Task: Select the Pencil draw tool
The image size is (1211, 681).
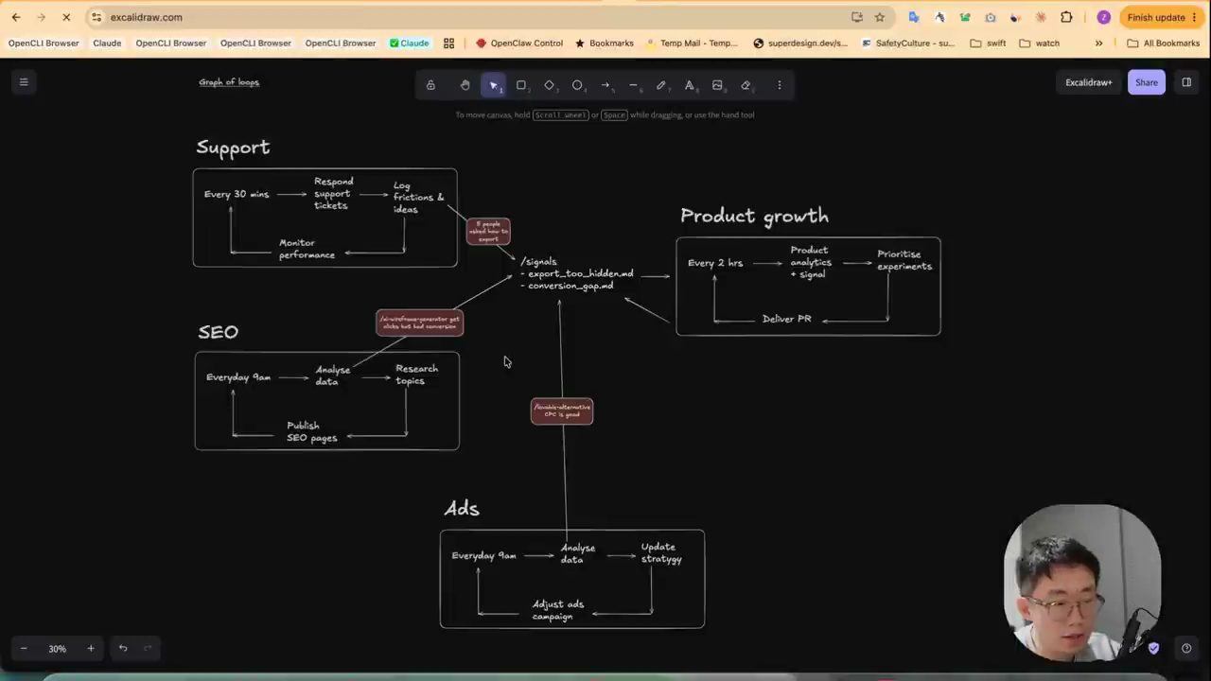Action: [x=661, y=85]
